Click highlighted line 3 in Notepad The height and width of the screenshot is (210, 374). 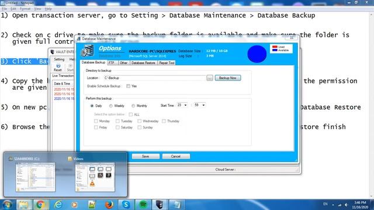tap(25, 61)
